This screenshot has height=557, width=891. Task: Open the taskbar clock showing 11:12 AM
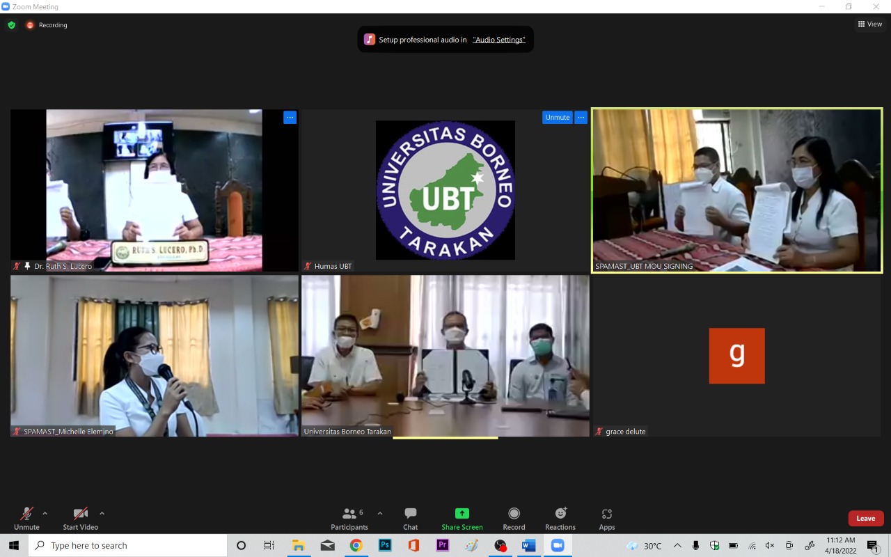tap(841, 546)
